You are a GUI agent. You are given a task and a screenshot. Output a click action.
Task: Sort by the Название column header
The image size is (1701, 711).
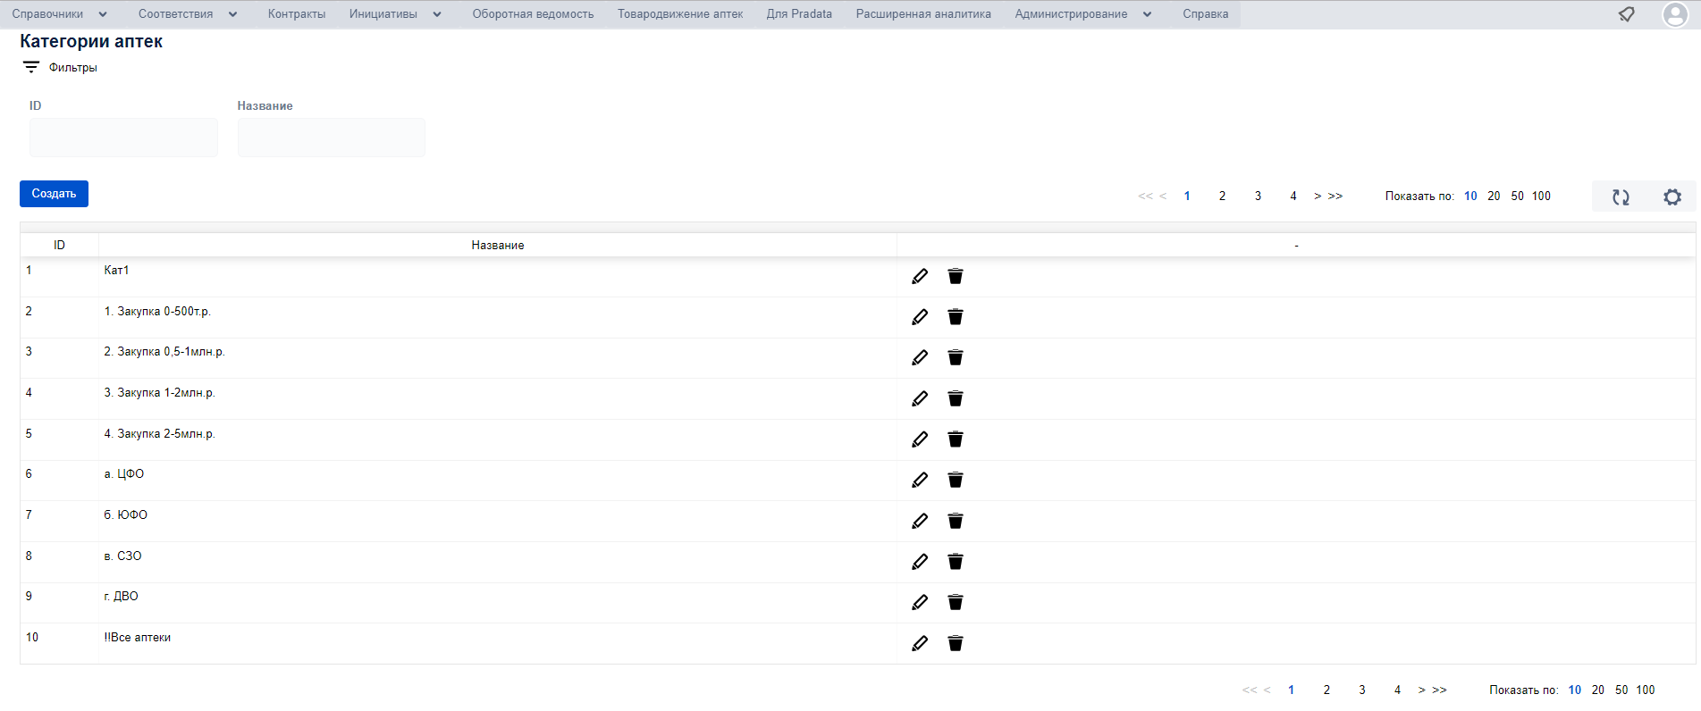tap(498, 245)
